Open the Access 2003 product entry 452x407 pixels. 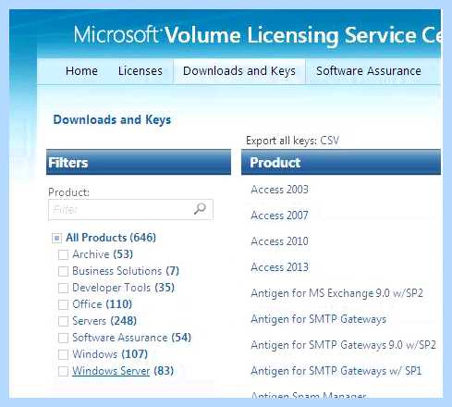click(x=279, y=190)
